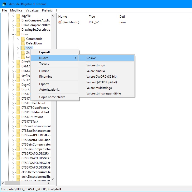
Task: Collapse the Drive key in the tree
Action: (13, 34)
